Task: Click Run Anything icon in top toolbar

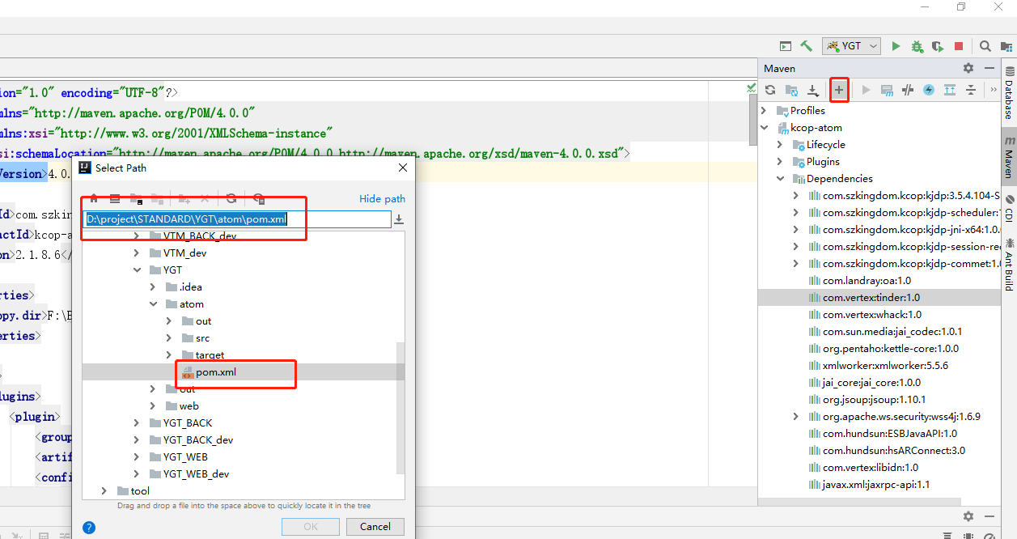Action: [x=785, y=46]
